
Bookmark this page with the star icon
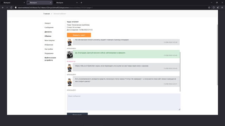click(209, 8)
